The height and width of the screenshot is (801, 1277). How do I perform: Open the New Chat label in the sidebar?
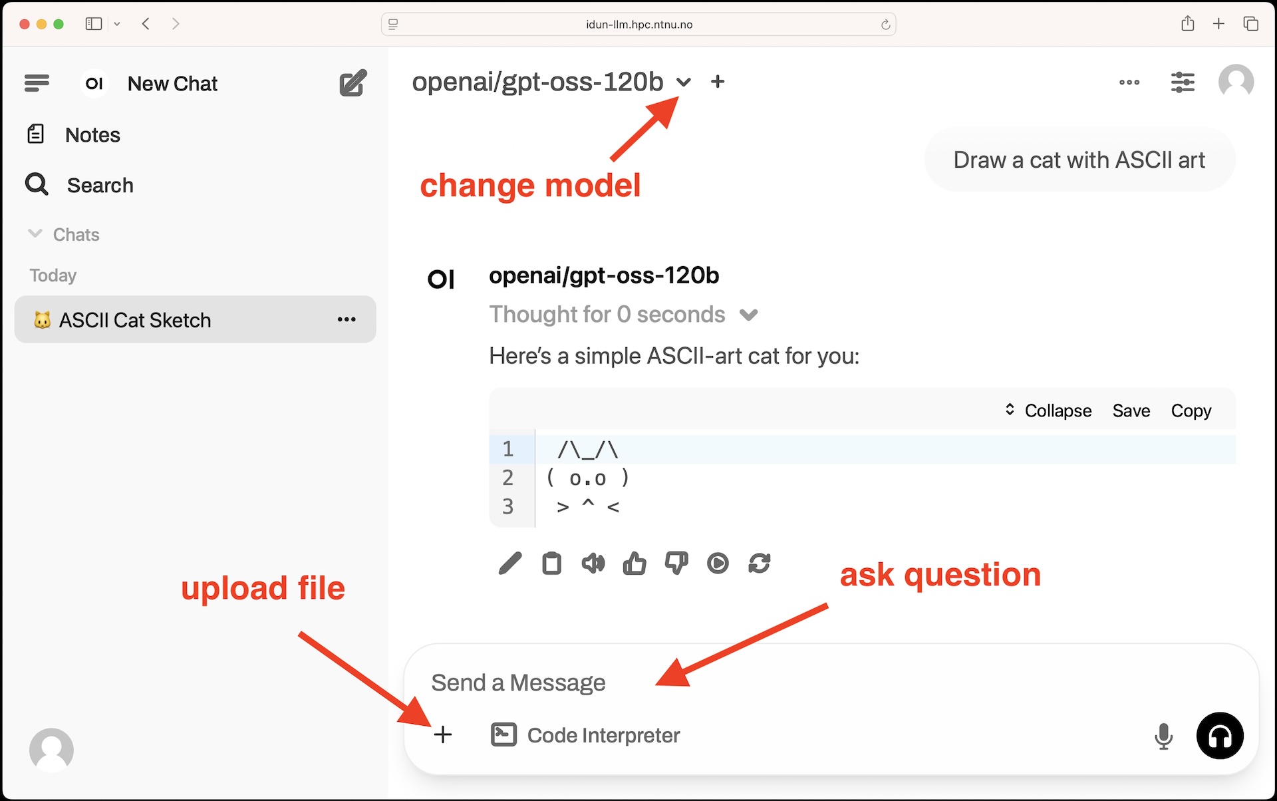pyautogui.click(x=172, y=83)
